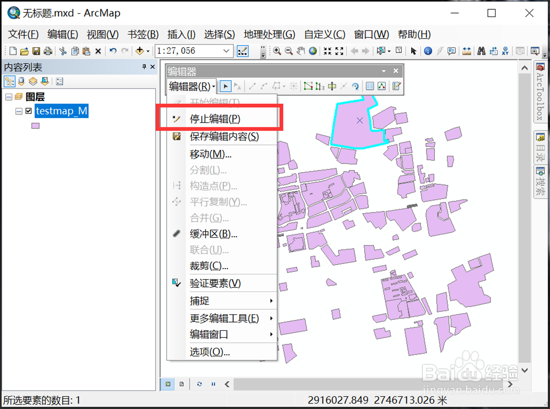Toggle visibility checkbox of testmap_M layer

[29, 111]
